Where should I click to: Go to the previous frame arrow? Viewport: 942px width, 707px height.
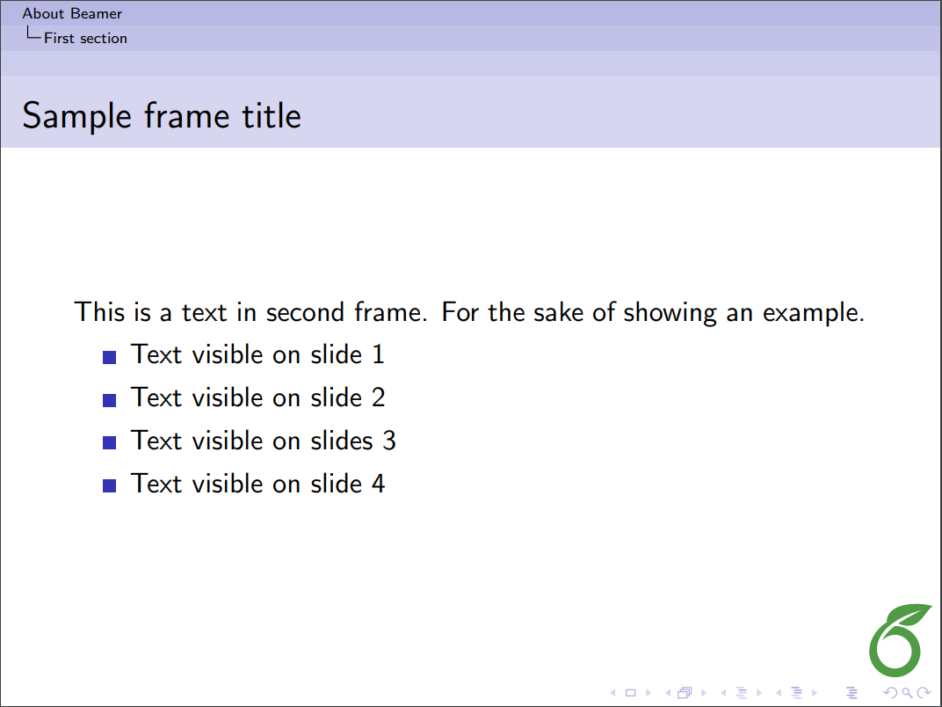[x=667, y=693]
